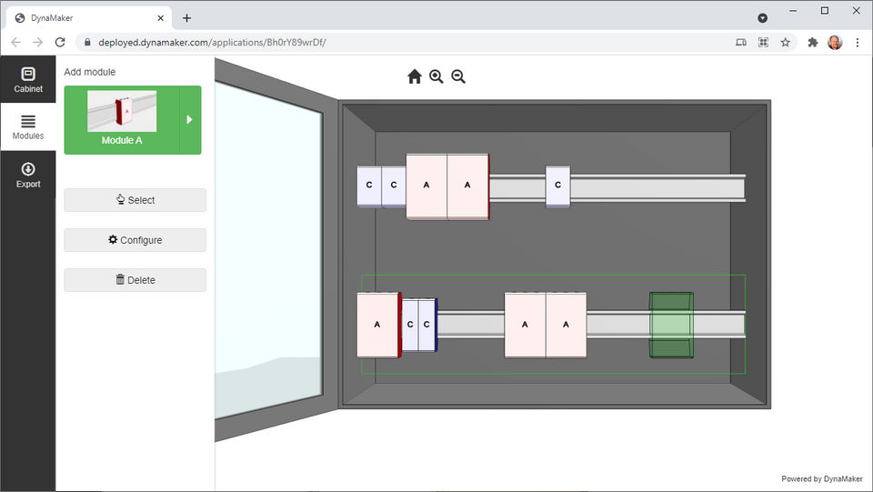Select the green highlighted module on bottom rail

tap(671, 325)
